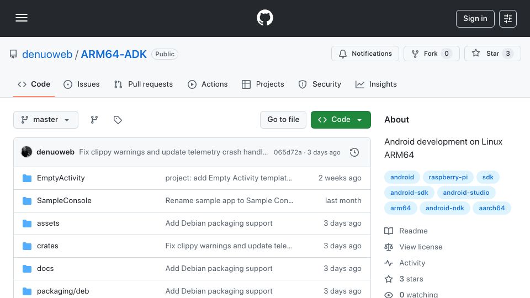The height and width of the screenshot is (298, 530).
Task: Switch to the Code tab
Action: pyautogui.click(x=34, y=84)
